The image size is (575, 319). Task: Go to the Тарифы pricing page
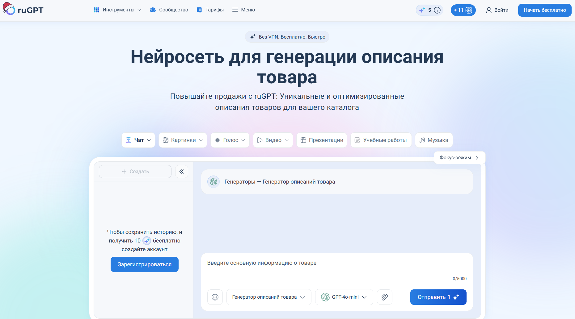coord(210,10)
